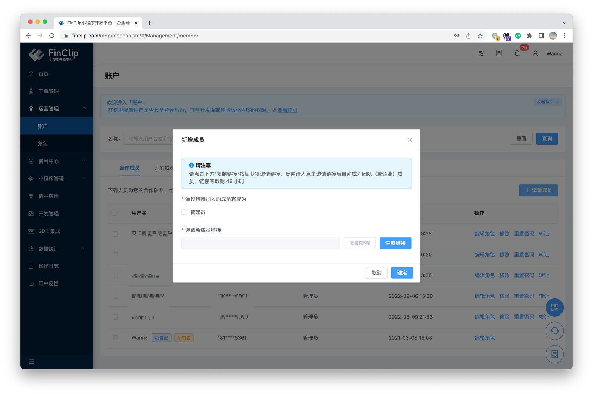Select the 宿主应用 sidebar icon
The height and width of the screenshot is (396, 593).
coord(48,196)
